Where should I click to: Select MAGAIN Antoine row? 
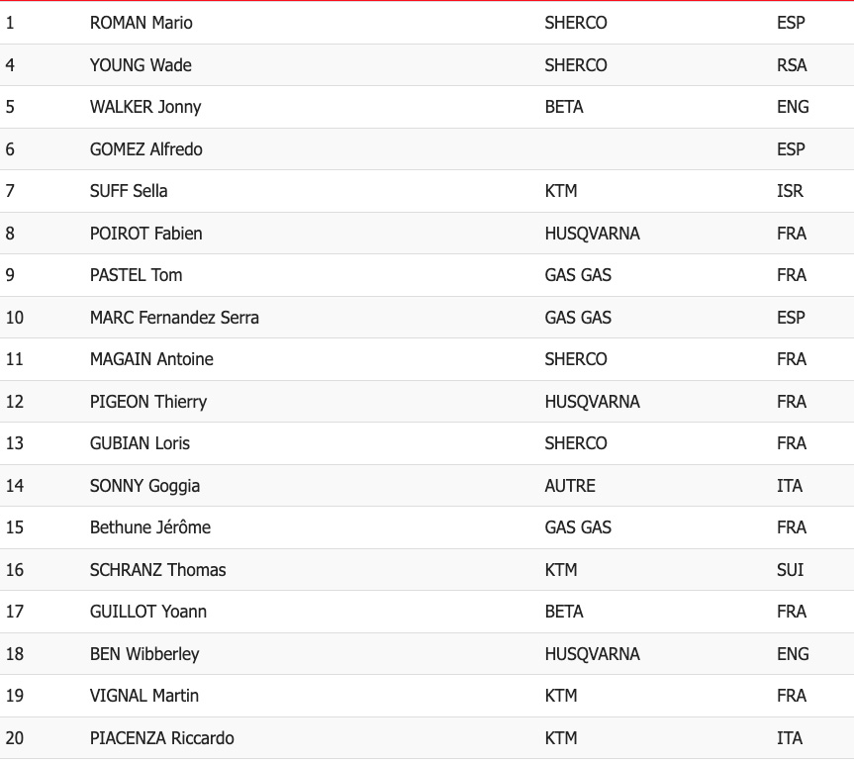[427, 359]
